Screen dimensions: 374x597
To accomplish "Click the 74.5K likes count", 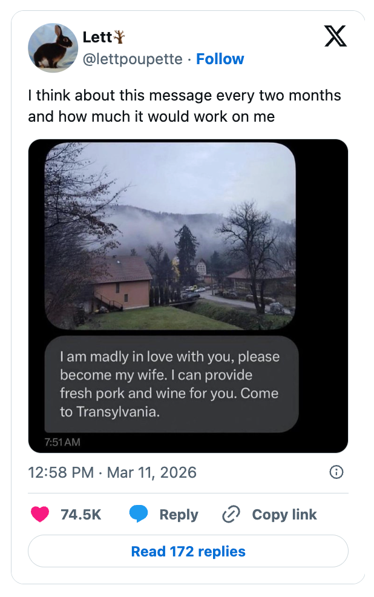I will pyautogui.click(x=80, y=515).
